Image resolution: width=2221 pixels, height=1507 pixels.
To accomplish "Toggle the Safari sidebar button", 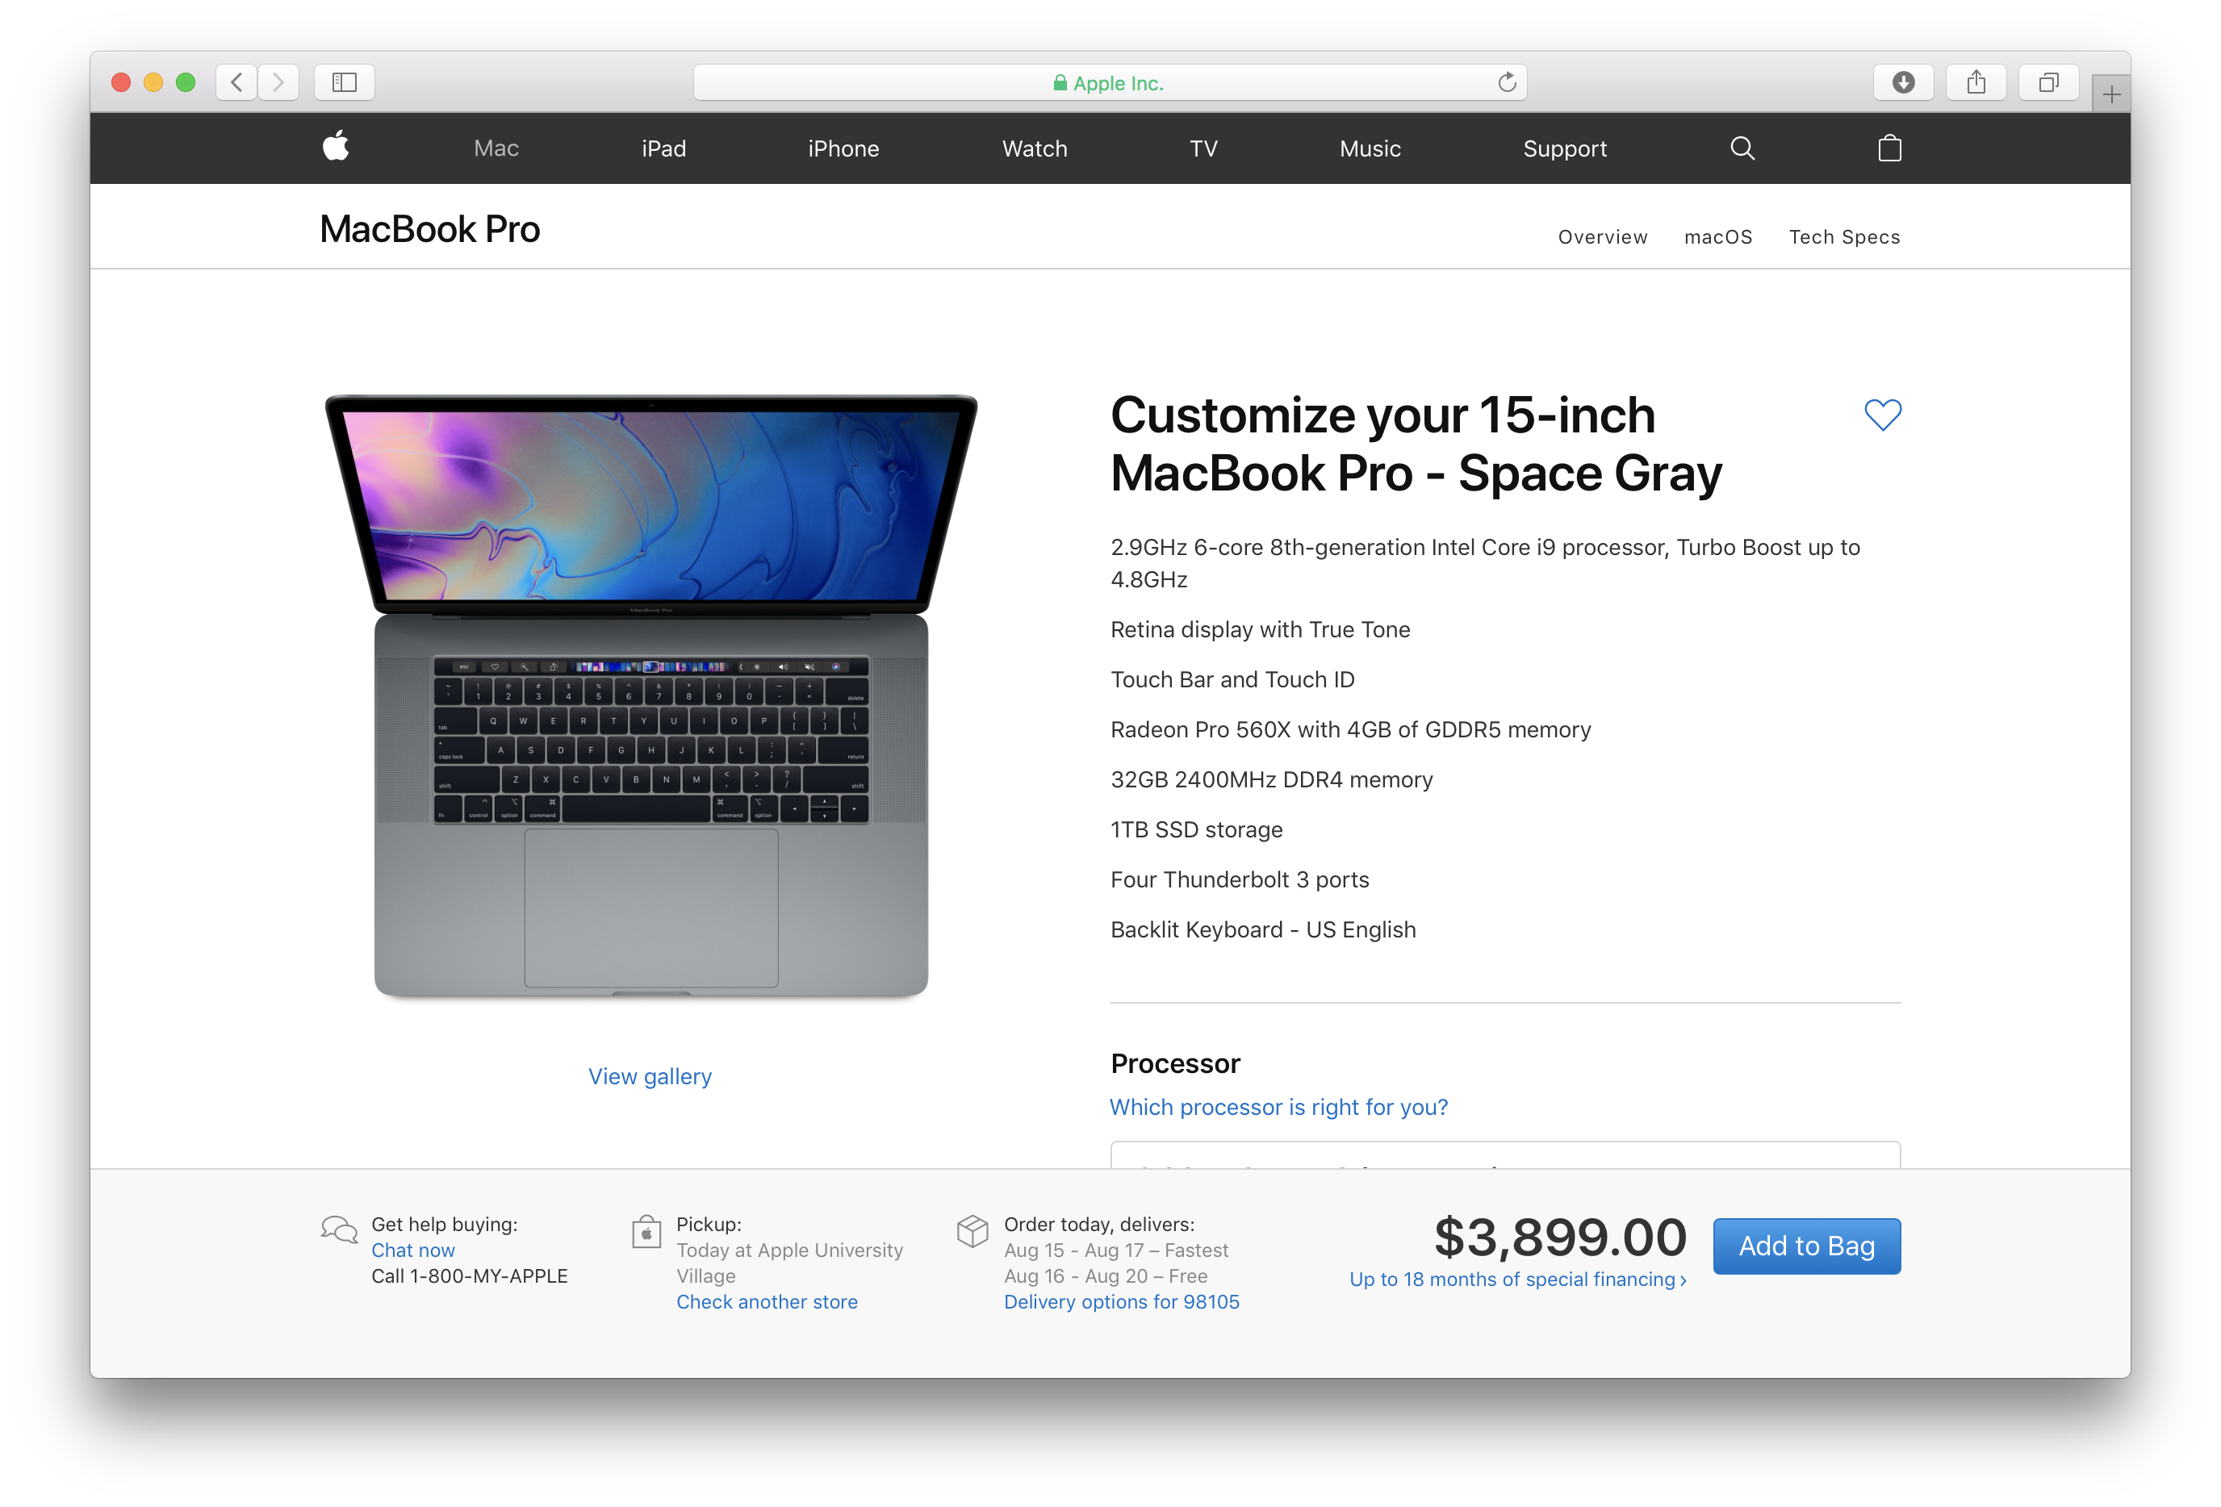I will pyautogui.click(x=344, y=83).
